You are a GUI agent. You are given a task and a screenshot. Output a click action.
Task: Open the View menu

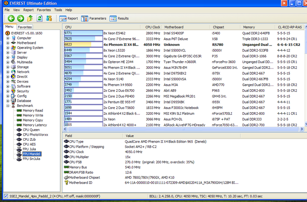click(17, 10)
